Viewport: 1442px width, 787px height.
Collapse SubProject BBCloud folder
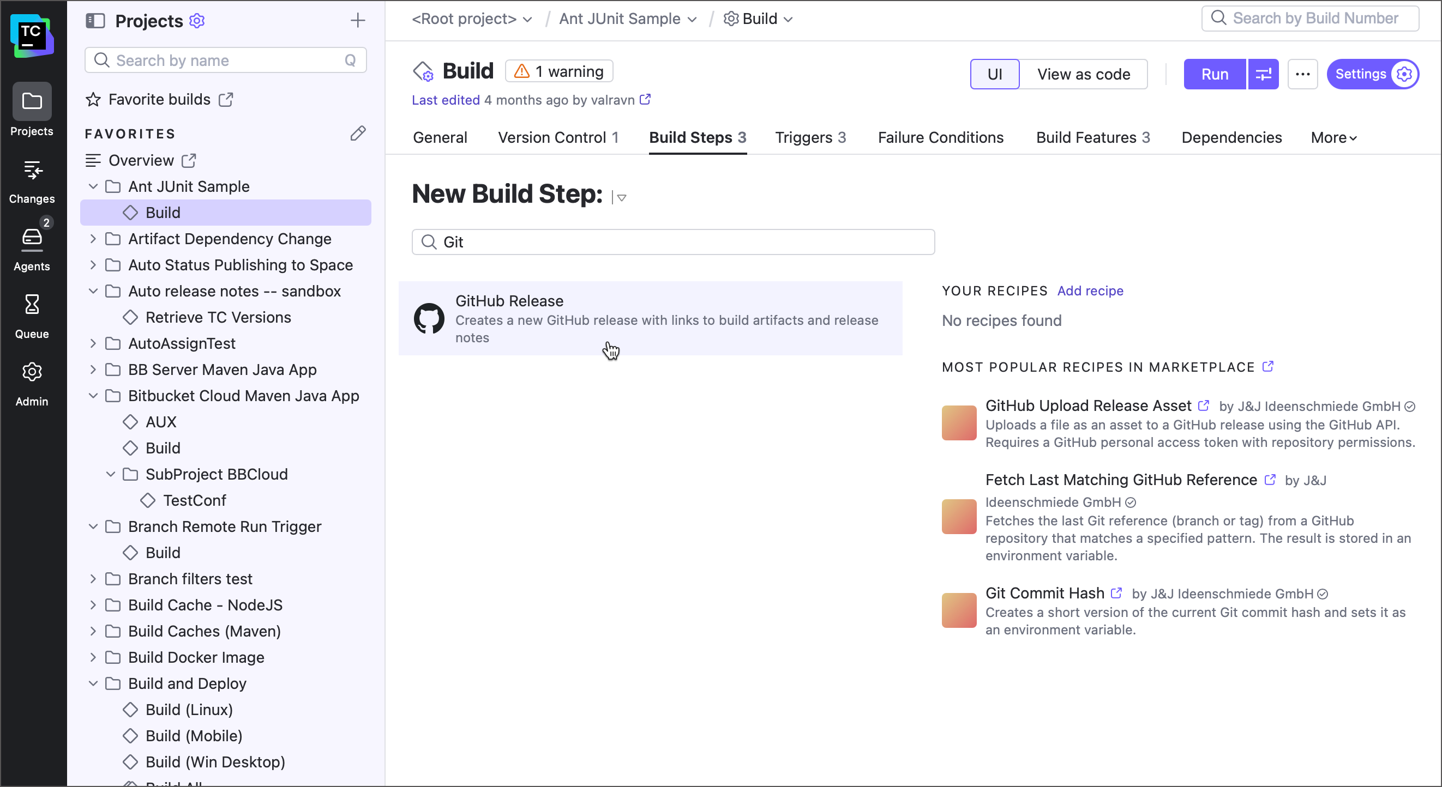[x=111, y=474]
